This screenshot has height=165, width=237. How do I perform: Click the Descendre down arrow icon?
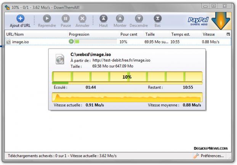139,19
